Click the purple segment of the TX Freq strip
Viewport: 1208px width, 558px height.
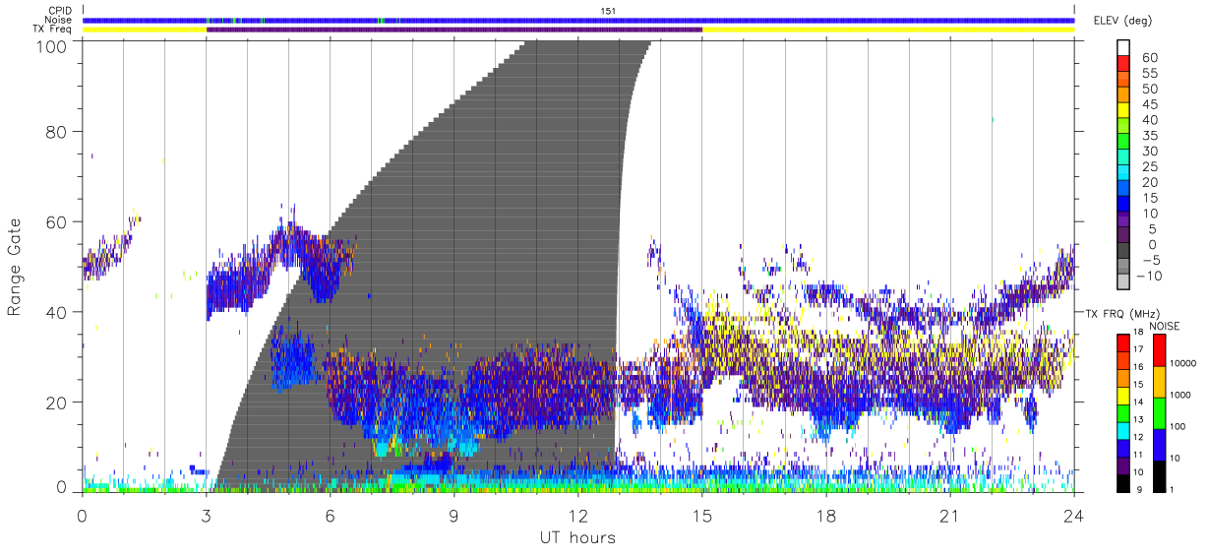(454, 30)
